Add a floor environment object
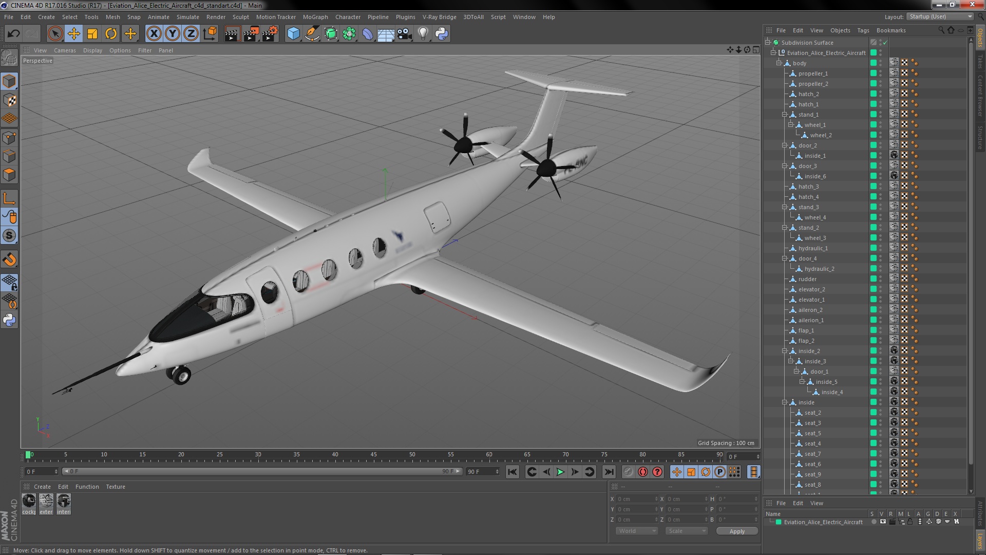The height and width of the screenshot is (555, 986). 386,34
